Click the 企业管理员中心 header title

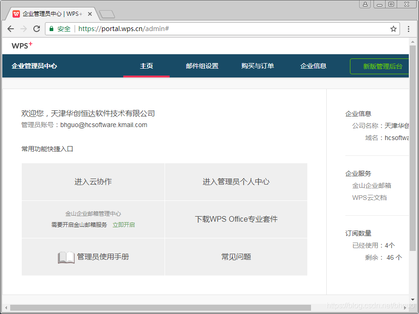(x=34, y=66)
